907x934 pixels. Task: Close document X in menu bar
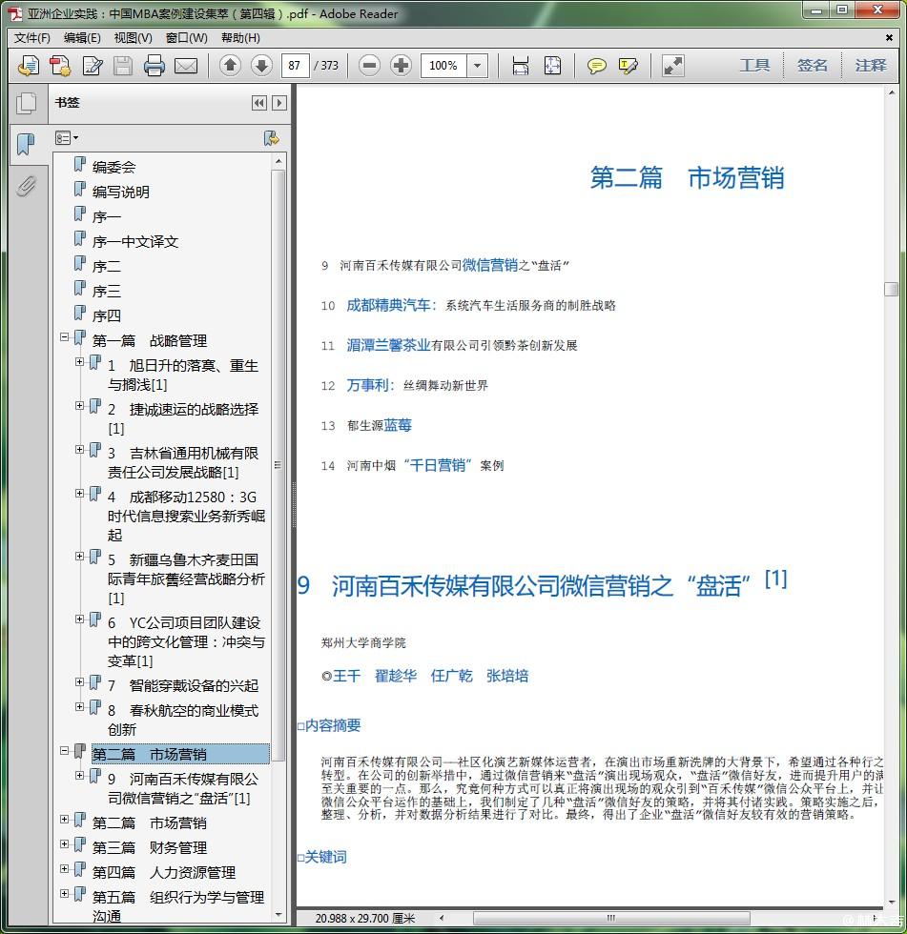tap(889, 37)
